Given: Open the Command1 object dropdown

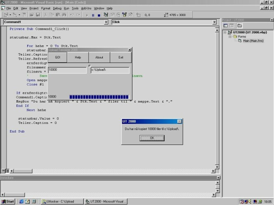Looking at the screenshot, I should 106,22.
